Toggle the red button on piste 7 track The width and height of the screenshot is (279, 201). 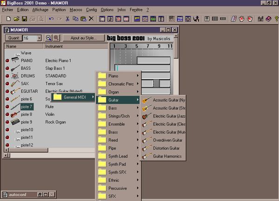tap(7, 107)
